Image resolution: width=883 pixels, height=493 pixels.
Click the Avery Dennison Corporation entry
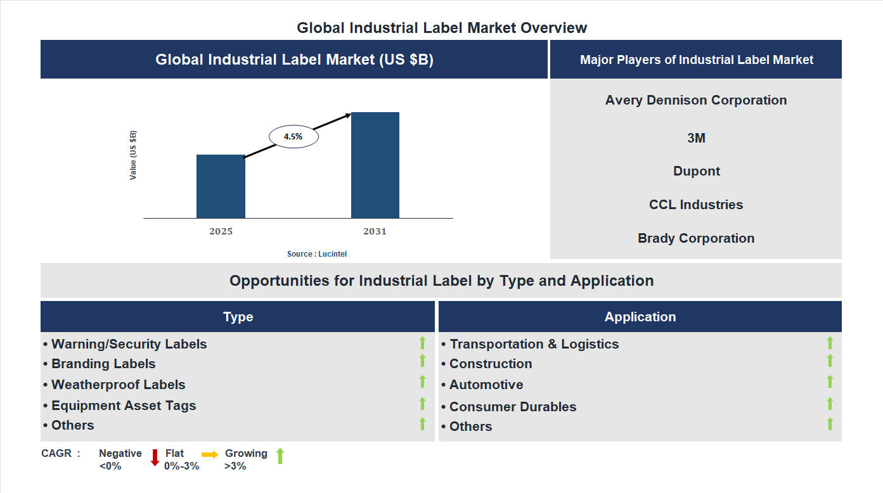[696, 99]
